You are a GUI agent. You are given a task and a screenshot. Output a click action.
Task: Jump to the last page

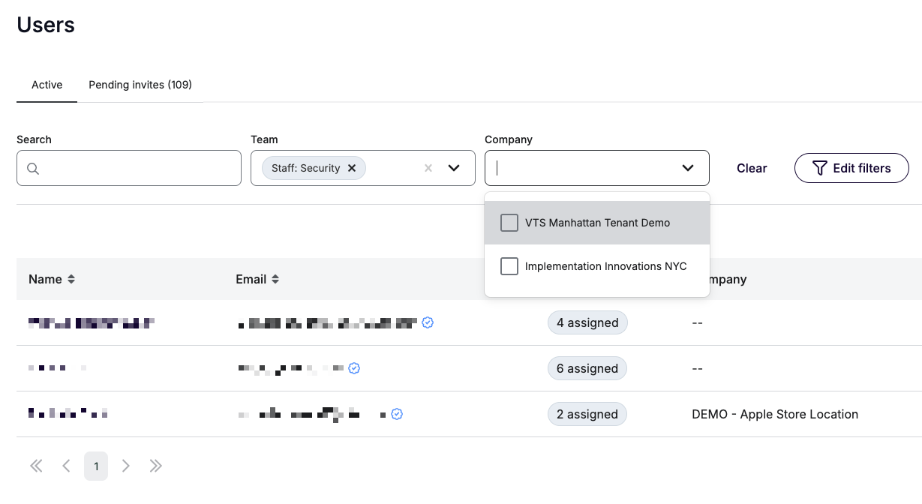tap(156, 466)
